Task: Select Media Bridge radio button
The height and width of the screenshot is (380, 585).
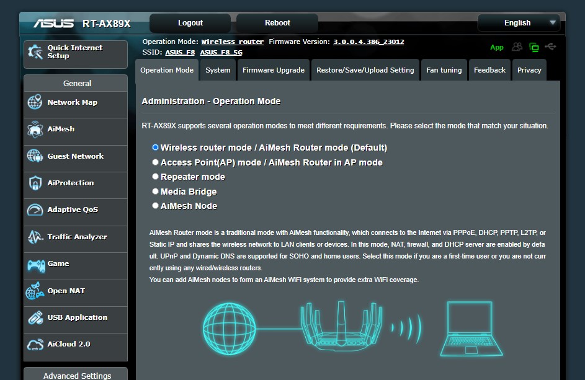Action: (155, 192)
